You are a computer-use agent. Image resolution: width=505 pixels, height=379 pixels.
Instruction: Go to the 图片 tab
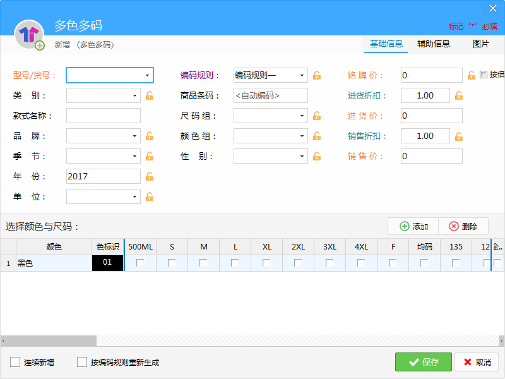click(x=480, y=44)
